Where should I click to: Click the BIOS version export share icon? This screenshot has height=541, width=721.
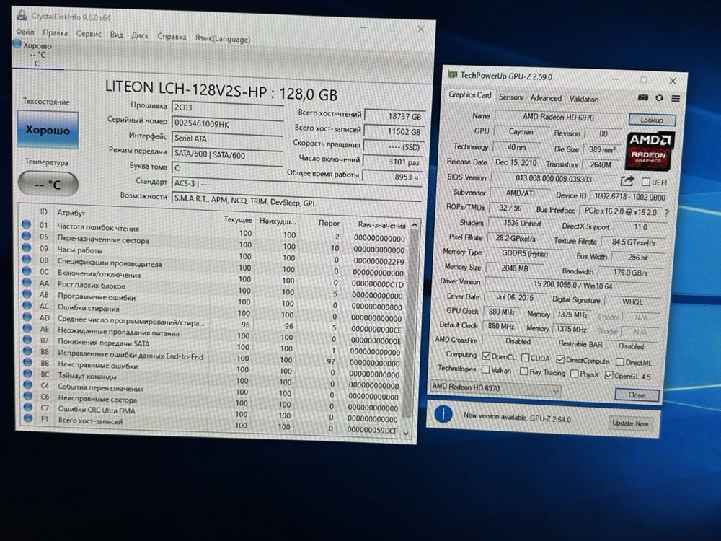[x=627, y=181]
